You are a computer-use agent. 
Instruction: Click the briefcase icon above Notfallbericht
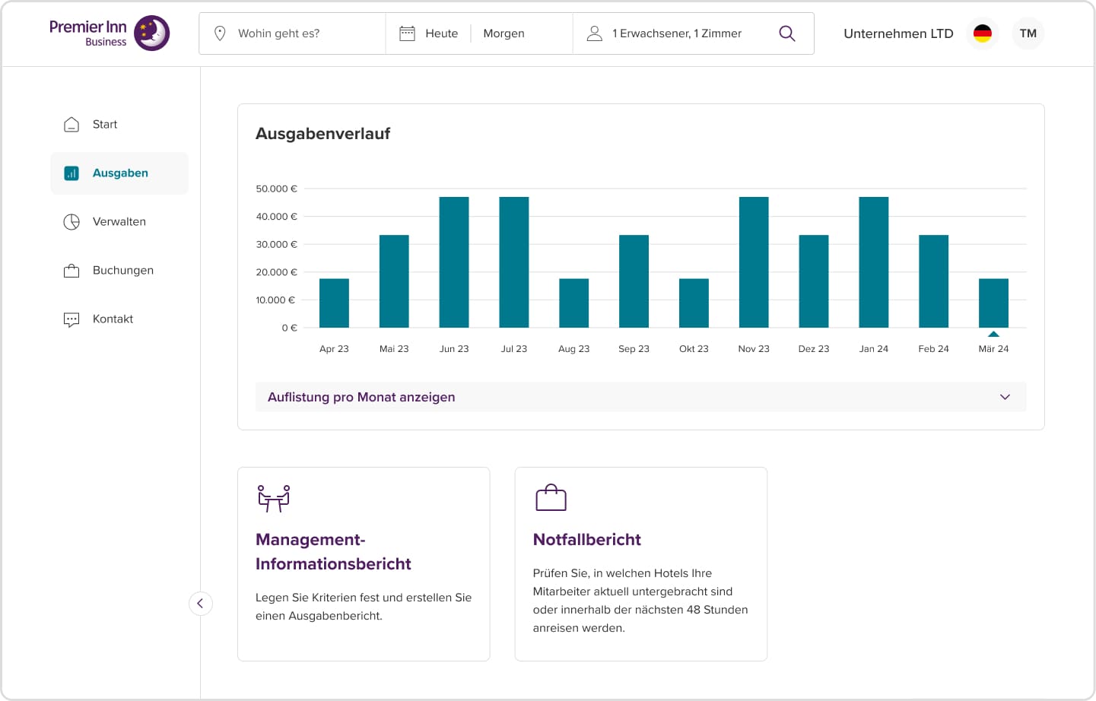coord(551,498)
